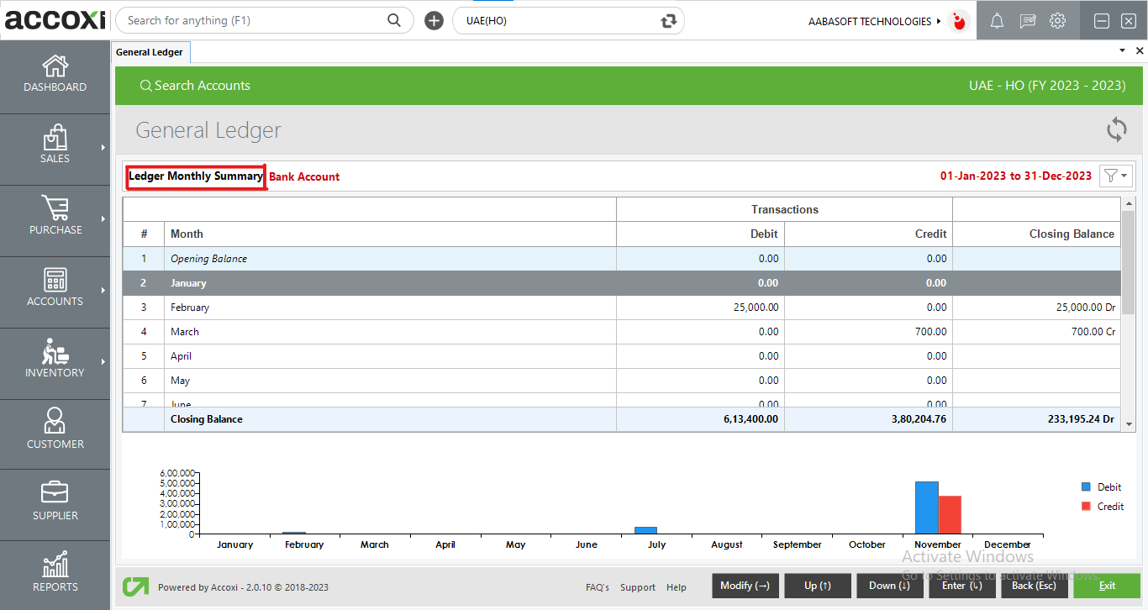Open the messages chat icon
This screenshot has height=610, width=1148.
pos(1027,21)
